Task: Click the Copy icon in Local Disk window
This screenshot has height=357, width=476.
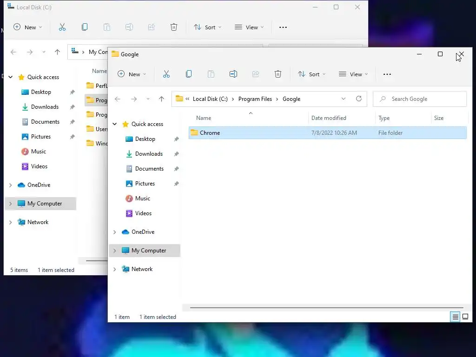Action: click(85, 27)
